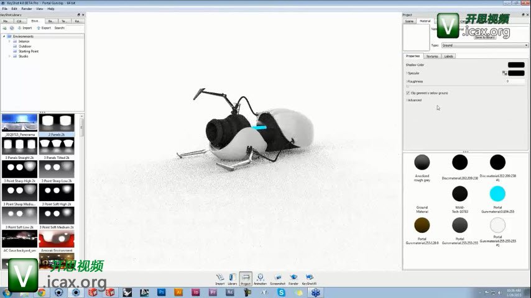
Task: Click the Photoshop icon in the taskbar
Action: (161, 292)
